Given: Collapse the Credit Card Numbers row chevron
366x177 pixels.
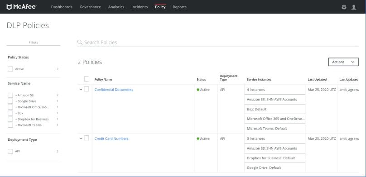Looking at the screenshot, I should pos(81,139).
